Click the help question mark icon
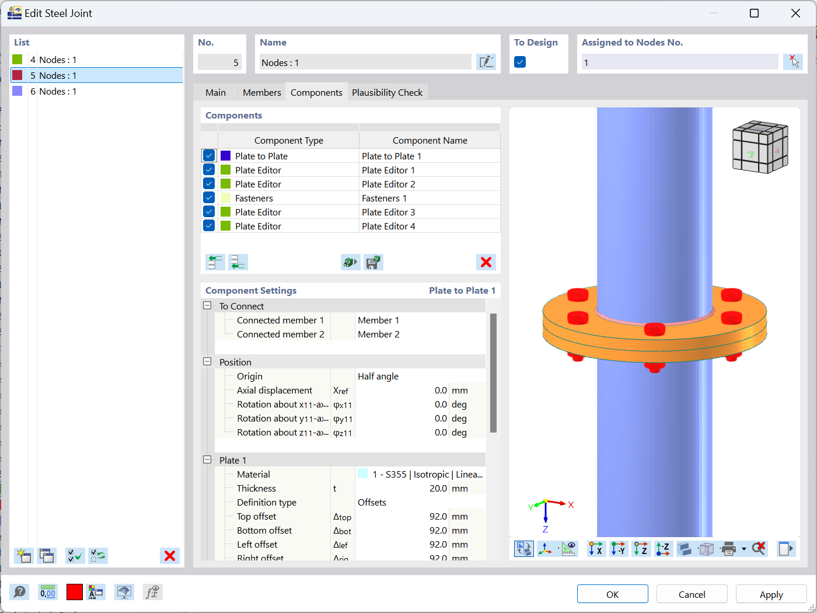Screen dimensions: 817x613 [x=19, y=592]
